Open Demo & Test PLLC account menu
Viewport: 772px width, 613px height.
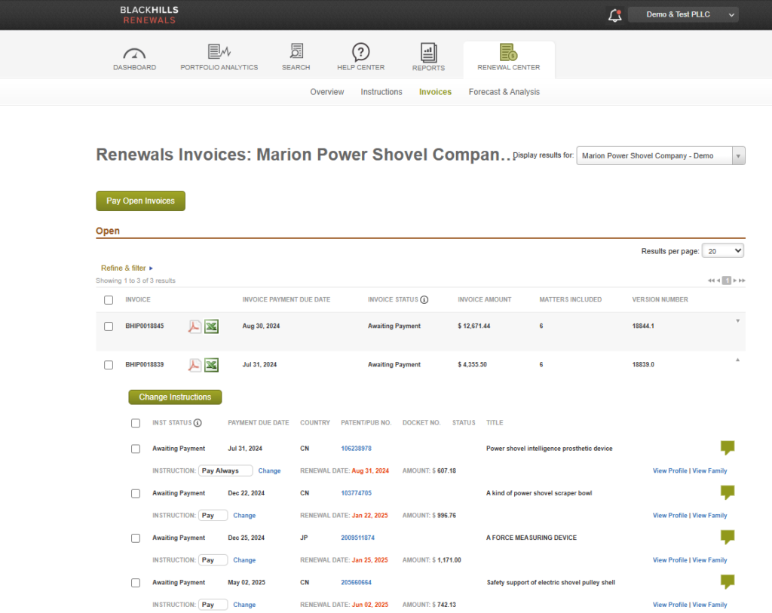682,14
